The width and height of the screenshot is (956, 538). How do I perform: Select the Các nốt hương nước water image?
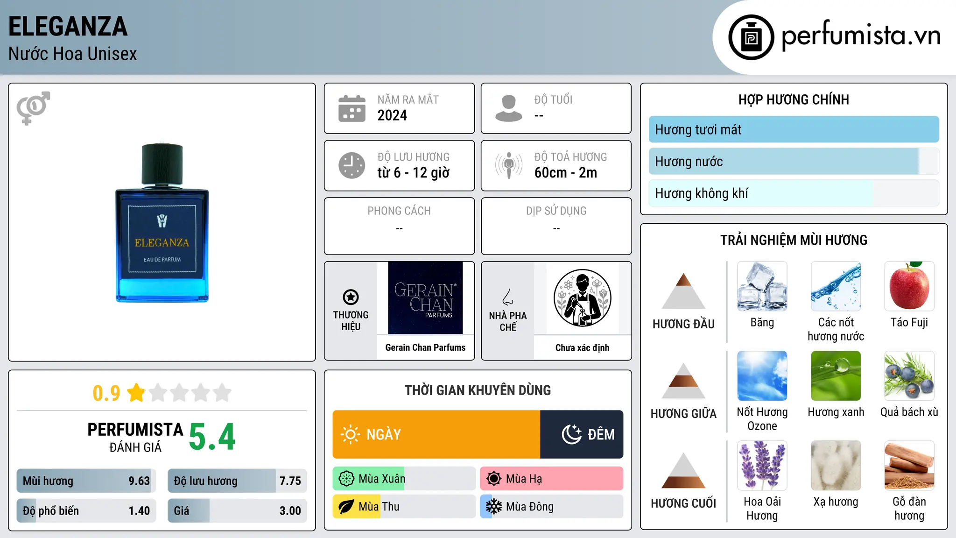click(836, 286)
